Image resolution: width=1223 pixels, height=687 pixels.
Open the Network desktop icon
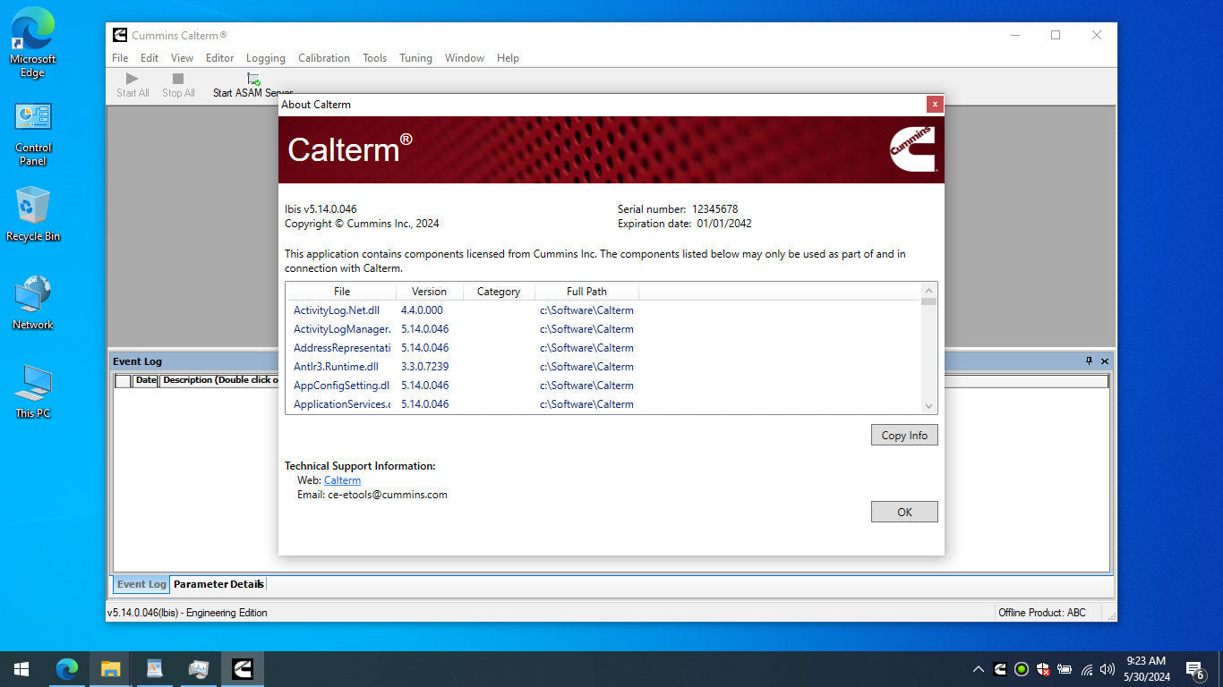point(33,302)
